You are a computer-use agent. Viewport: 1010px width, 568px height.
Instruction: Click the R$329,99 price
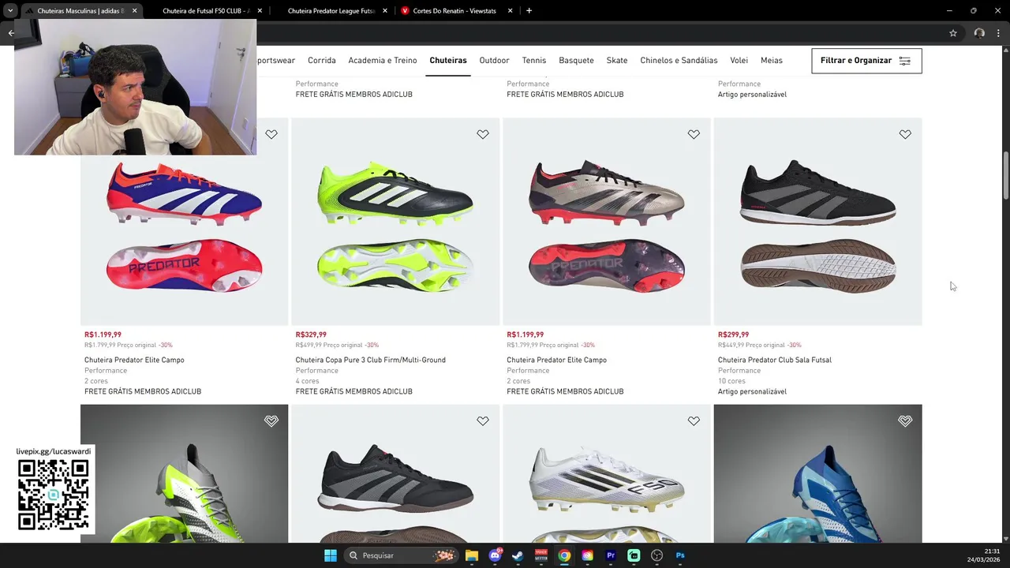point(311,334)
